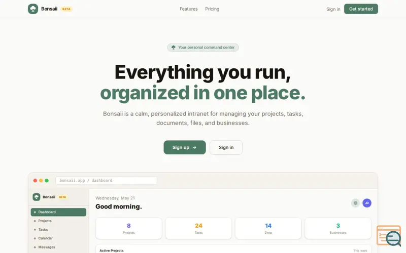
Task: Click the Bonsaii brand name in header
Action: tap(49, 9)
